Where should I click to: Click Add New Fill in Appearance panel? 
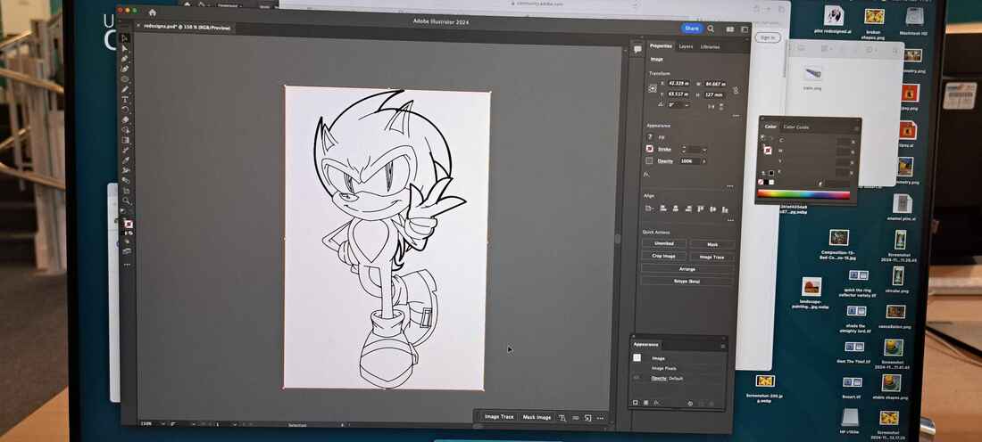click(x=645, y=403)
